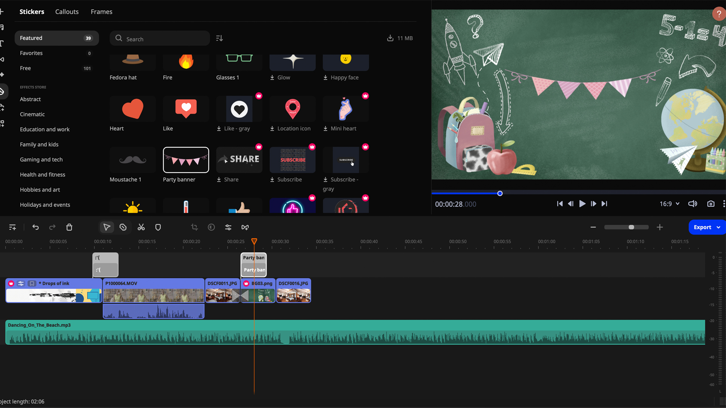Expand the Export button dropdown arrow
726x408 pixels.
coord(719,227)
